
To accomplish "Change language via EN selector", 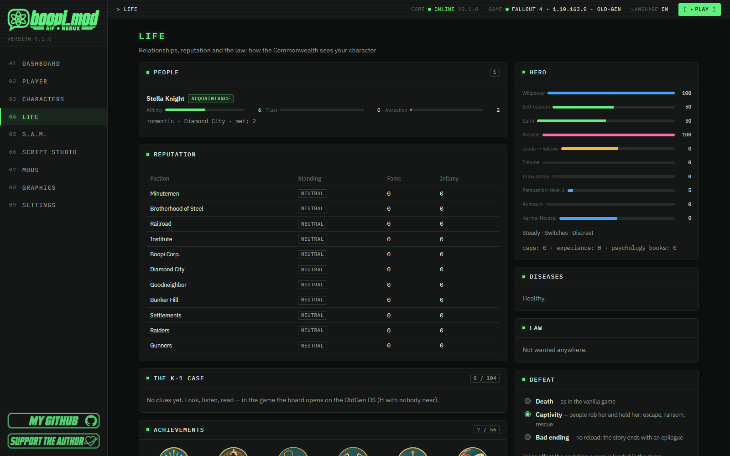I will click(x=665, y=10).
